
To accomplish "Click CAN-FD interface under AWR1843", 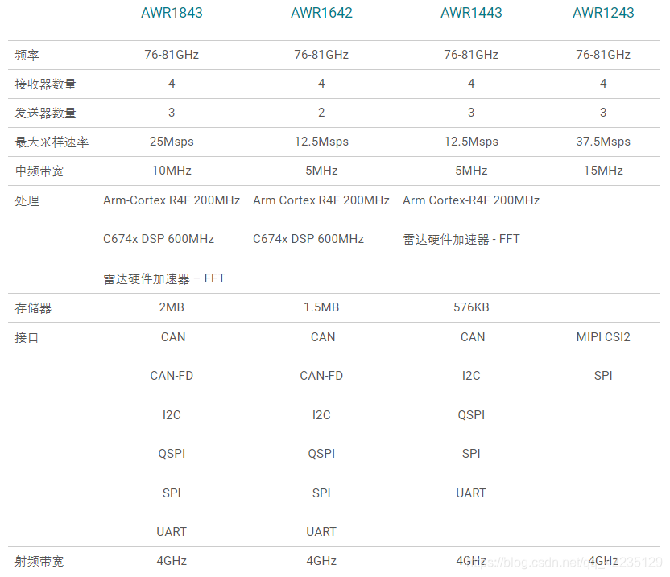I will [172, 376].
